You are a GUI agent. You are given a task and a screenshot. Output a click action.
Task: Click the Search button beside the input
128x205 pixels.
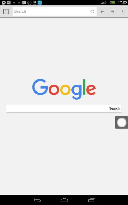[x=114, y=108]
